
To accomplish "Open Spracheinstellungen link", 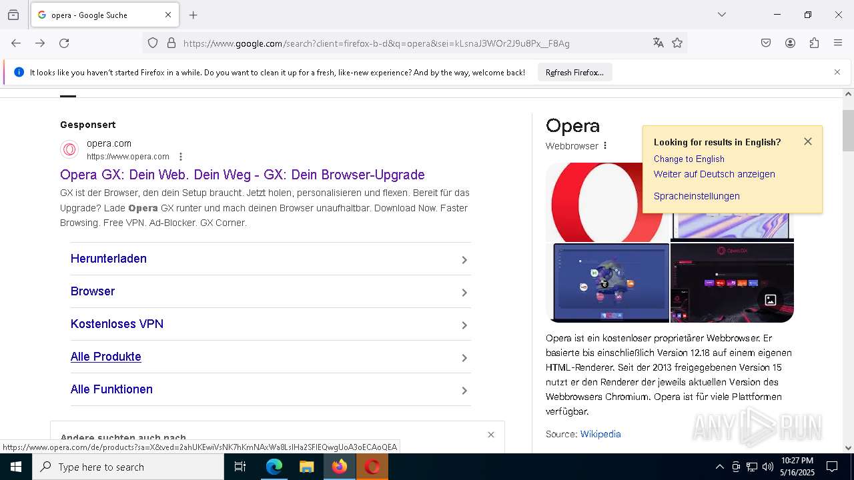I will point(697,196).
